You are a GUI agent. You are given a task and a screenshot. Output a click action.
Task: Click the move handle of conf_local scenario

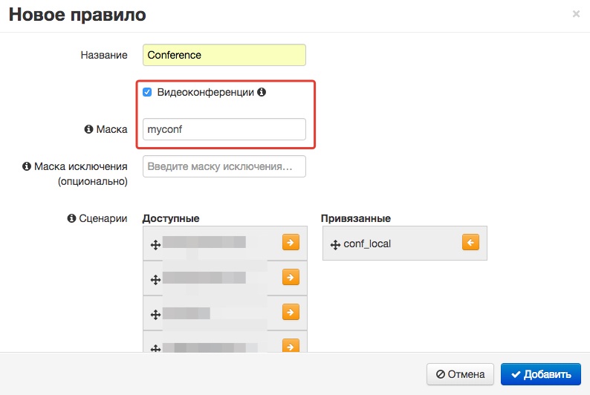coord(334,244)
